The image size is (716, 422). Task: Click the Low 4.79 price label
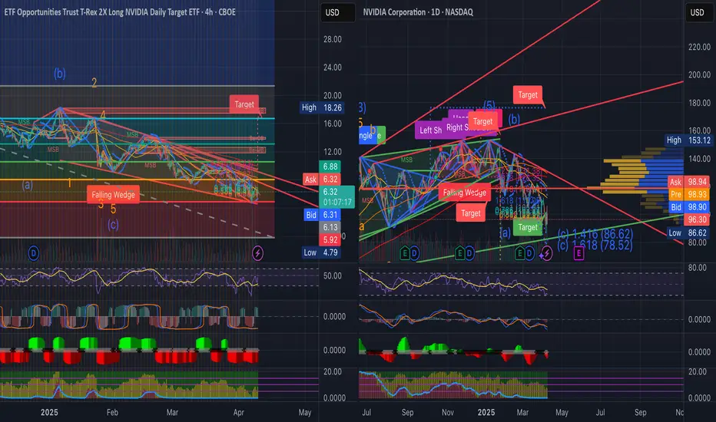point(322,252)
